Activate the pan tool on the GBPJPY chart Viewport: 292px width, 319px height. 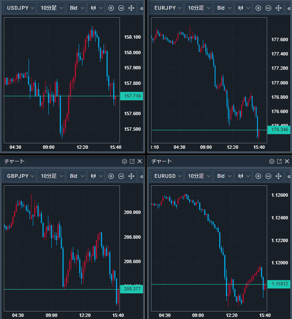[131, 176]
